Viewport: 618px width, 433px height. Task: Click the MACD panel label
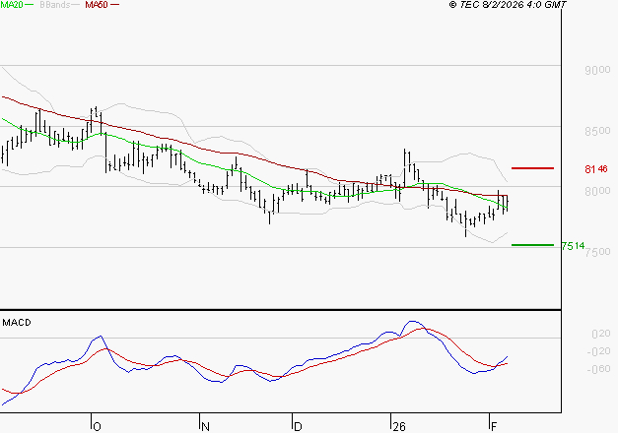tap(17, 323)
